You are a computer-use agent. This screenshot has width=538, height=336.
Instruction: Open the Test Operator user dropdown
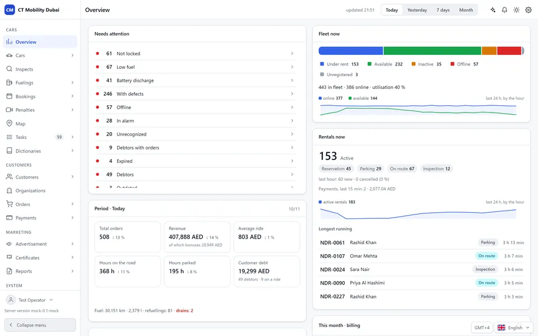point(30,300)
